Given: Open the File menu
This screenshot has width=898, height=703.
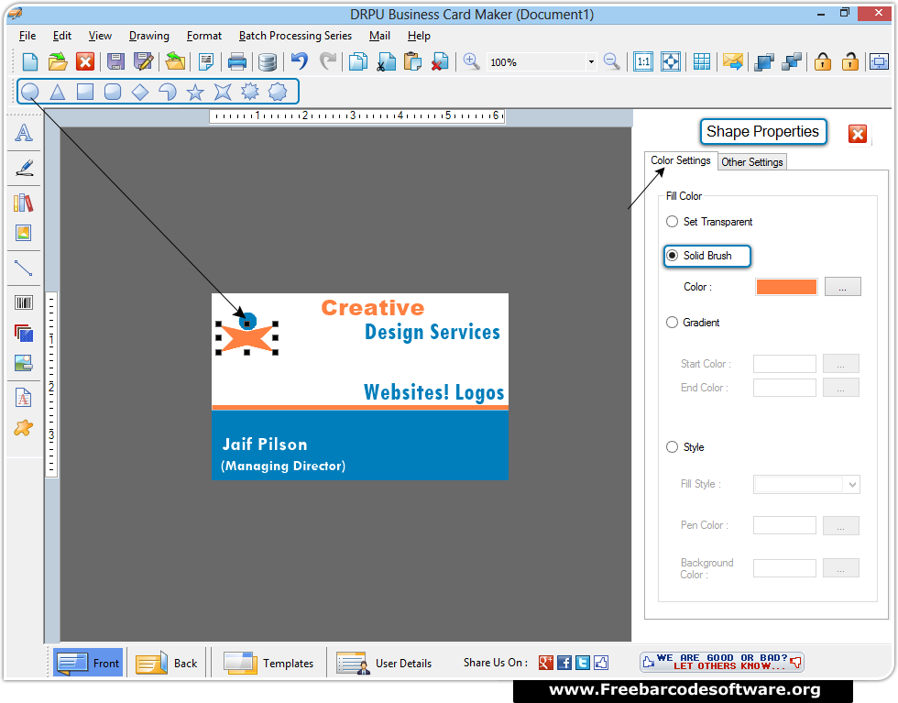Looking at the screenshot, I should click(27, 36).
